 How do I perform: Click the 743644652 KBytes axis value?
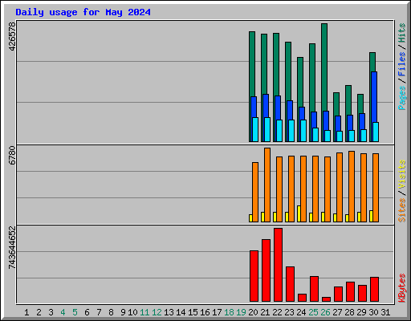point(12,248)
